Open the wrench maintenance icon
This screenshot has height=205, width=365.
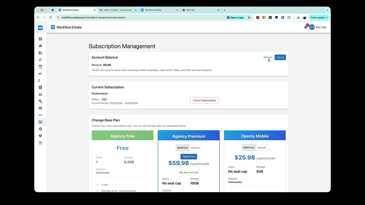click(x=40, y=101)
